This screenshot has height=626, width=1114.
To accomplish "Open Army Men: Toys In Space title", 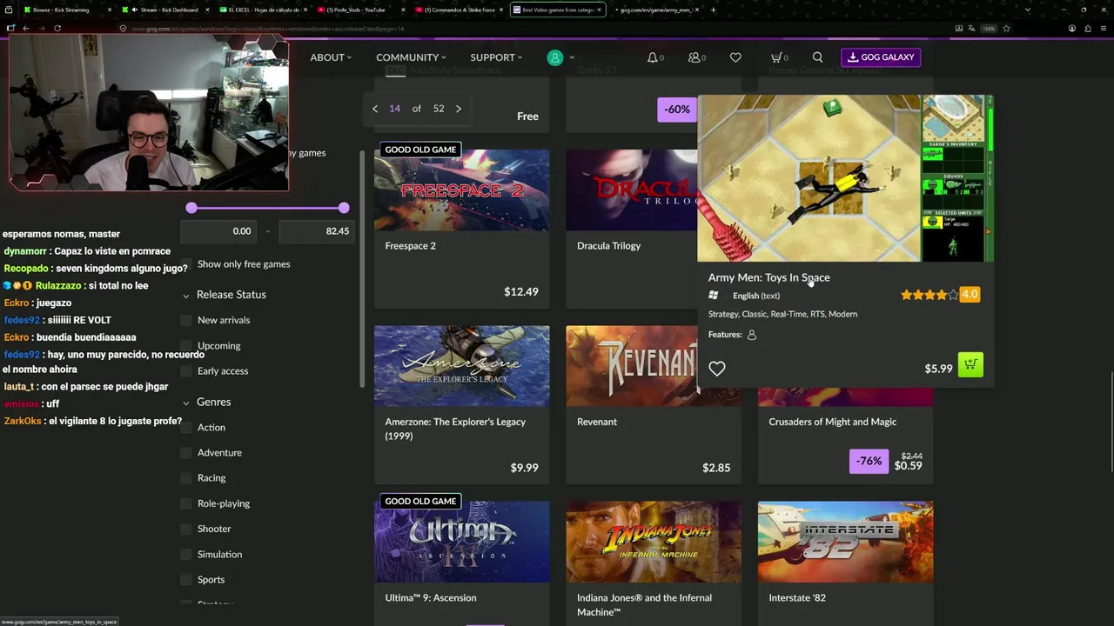I will [x=769, y=277].
